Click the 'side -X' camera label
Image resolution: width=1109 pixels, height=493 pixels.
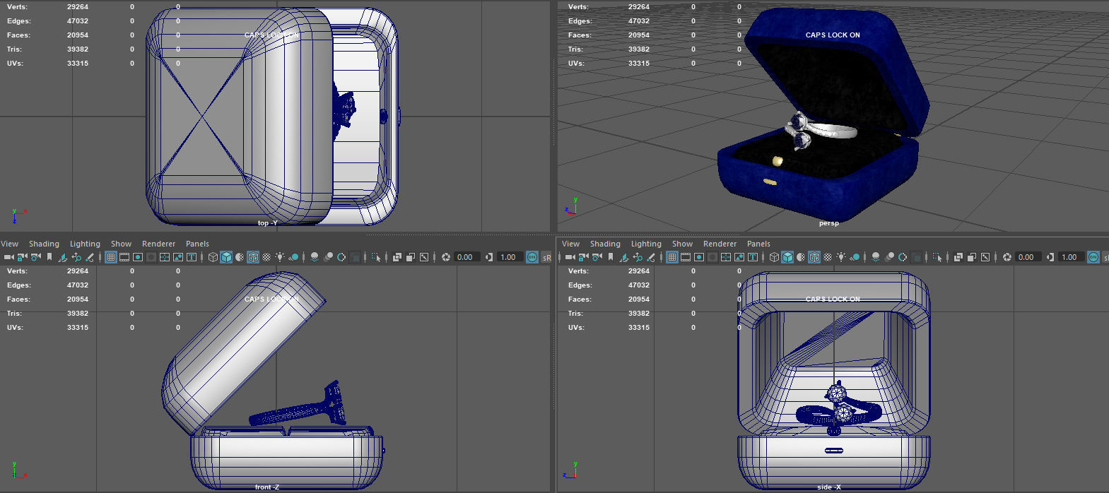click(x=829, y=487)
